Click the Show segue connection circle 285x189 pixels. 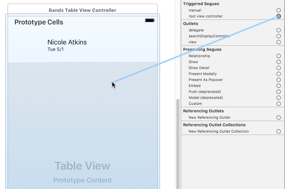click(279, 62)
